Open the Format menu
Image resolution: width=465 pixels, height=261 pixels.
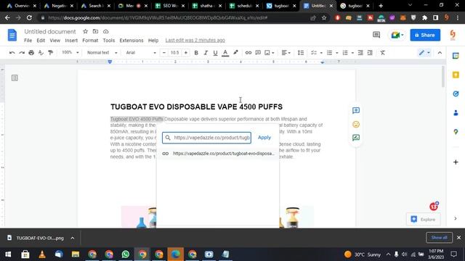pos(90,41)
